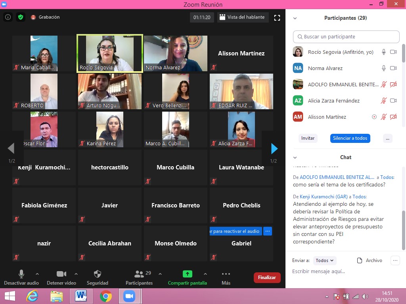Show hidden system tray icons
This screenshot has height=304, width=406.
(x=327, y=296)
